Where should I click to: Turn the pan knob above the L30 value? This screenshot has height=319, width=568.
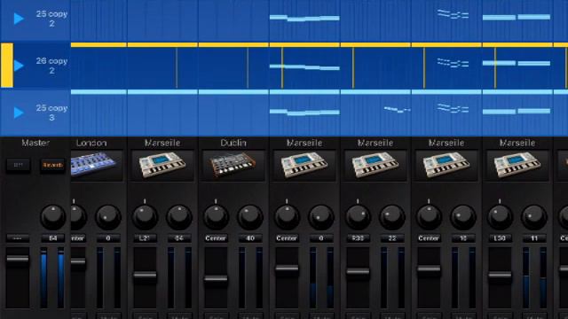[x=500, y=217]
